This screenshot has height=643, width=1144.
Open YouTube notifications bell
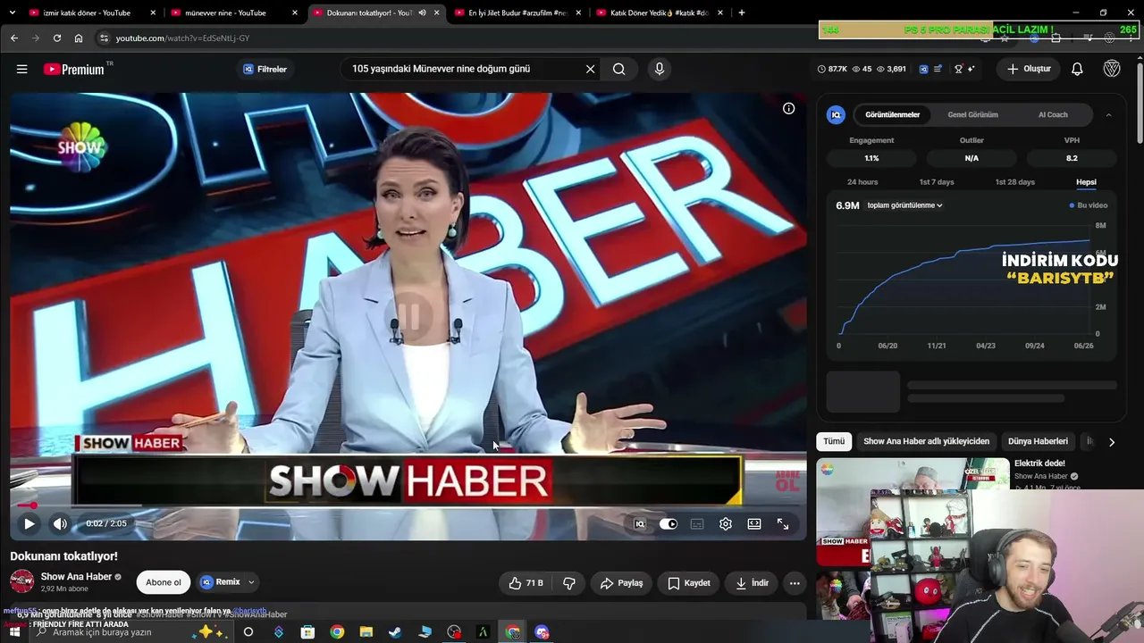1077,69
